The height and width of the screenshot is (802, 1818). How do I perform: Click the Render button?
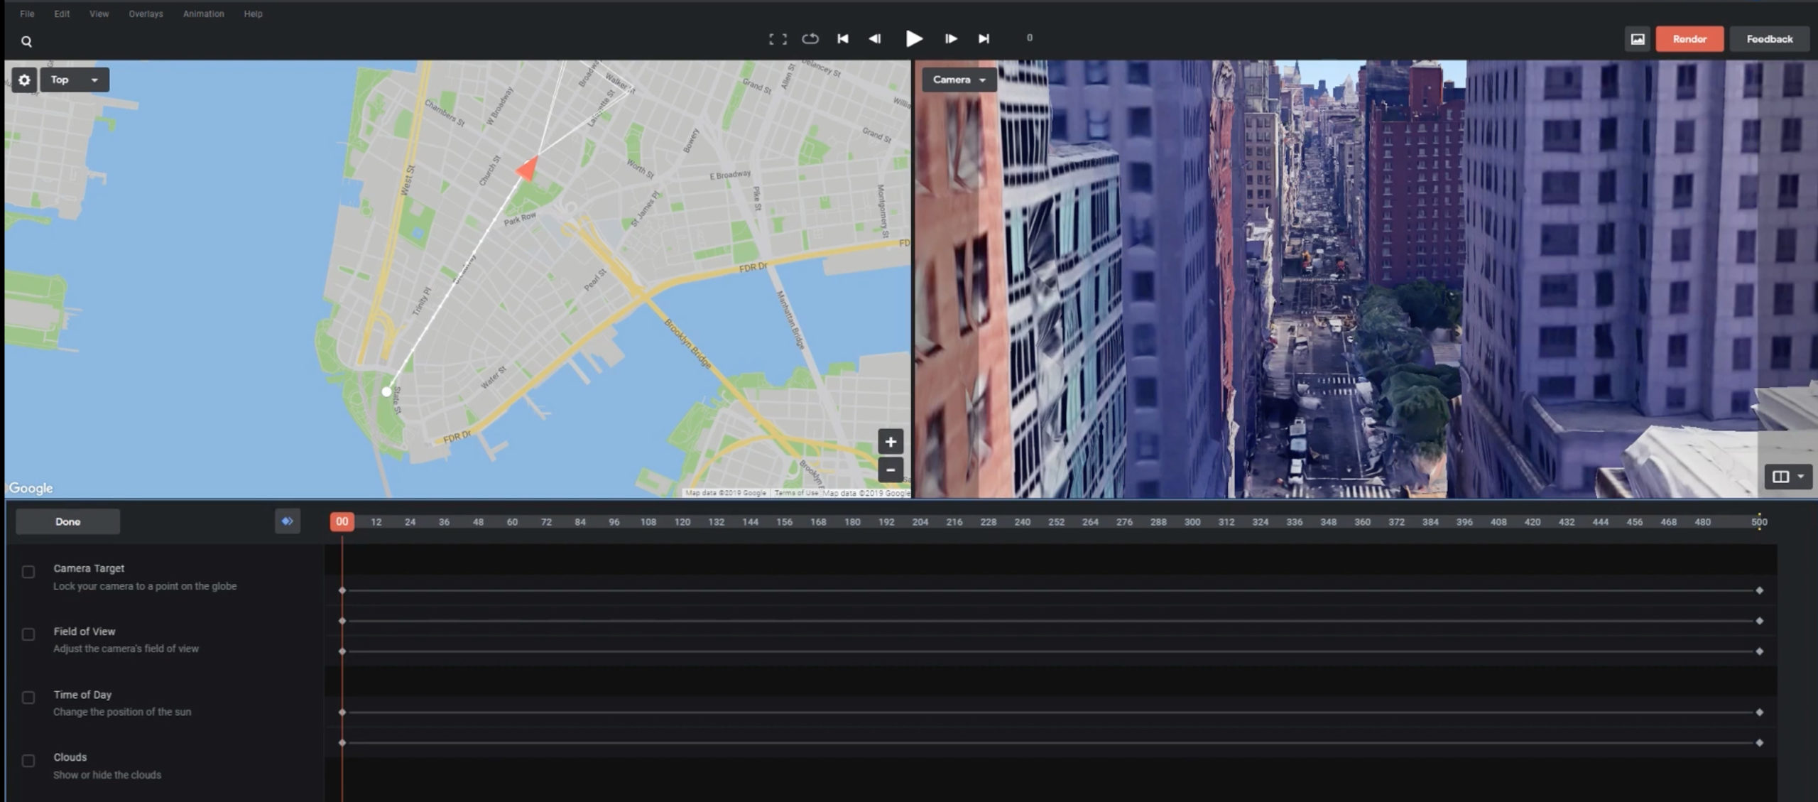click(x=1689, y=39)
